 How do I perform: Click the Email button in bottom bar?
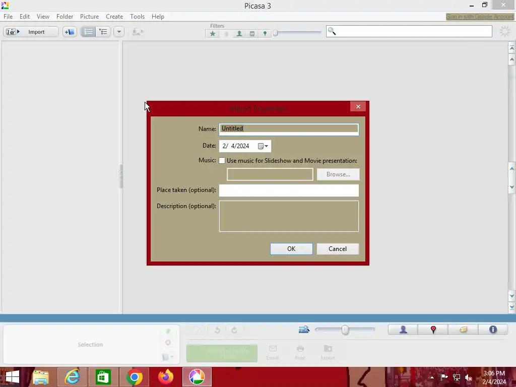coord(273,352)
